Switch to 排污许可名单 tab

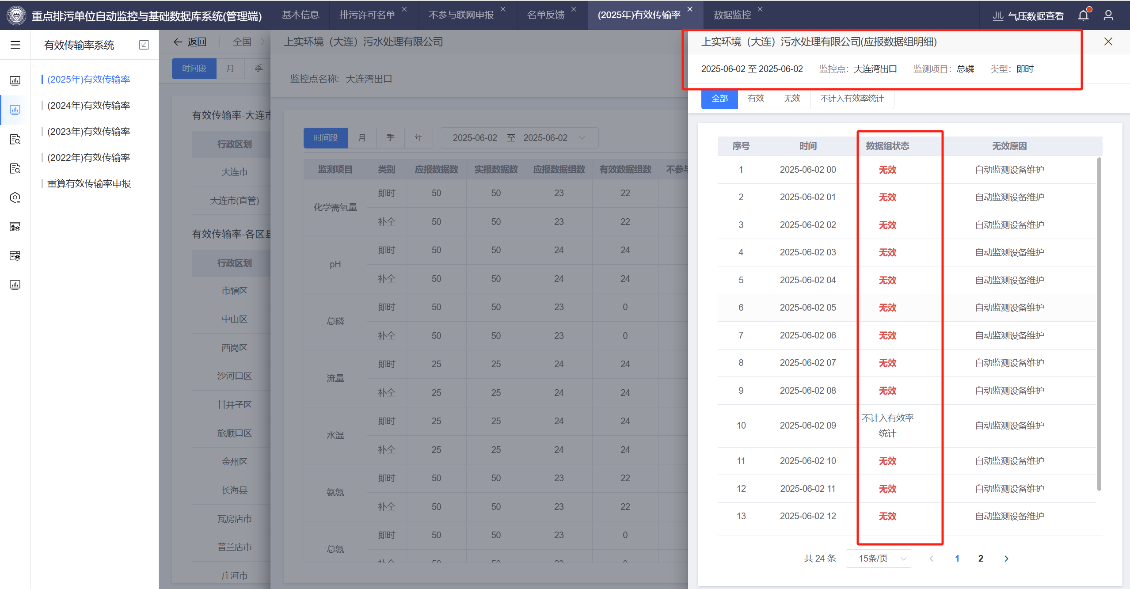pyautogui.click(x=367, y=15)
